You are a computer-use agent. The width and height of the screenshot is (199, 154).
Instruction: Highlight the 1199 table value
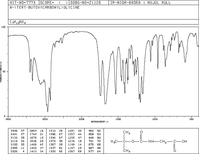point(71,145)
